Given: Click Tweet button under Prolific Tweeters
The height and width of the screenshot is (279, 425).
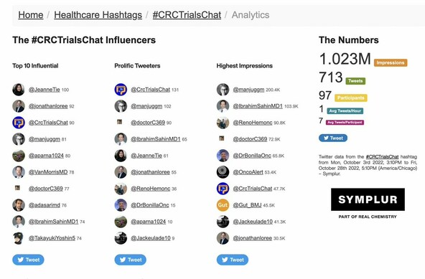Looking at the screenshot, I should [131, 260].
